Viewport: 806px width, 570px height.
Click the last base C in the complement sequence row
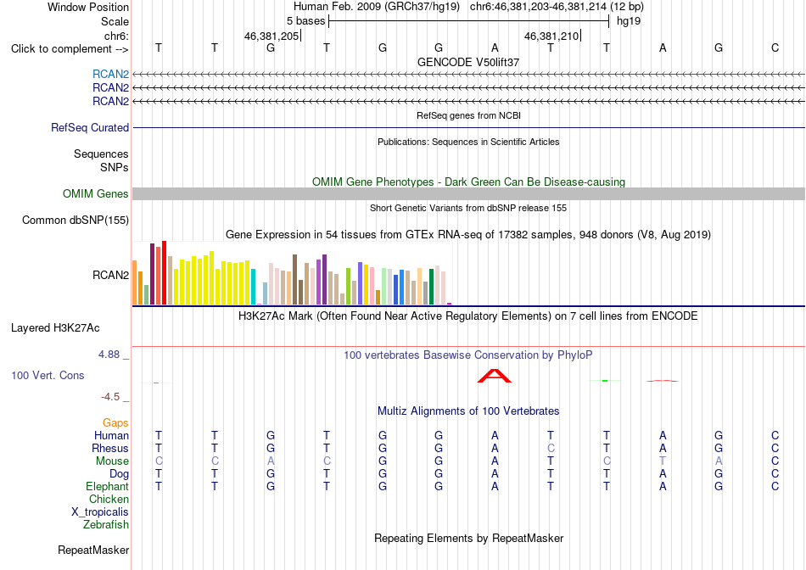click(775, 47)
